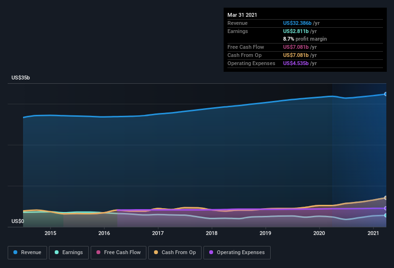Click the Free Cash Flow tooltip label
The width and height of the screenshot is (394, 268).
[x=246, y=47]
